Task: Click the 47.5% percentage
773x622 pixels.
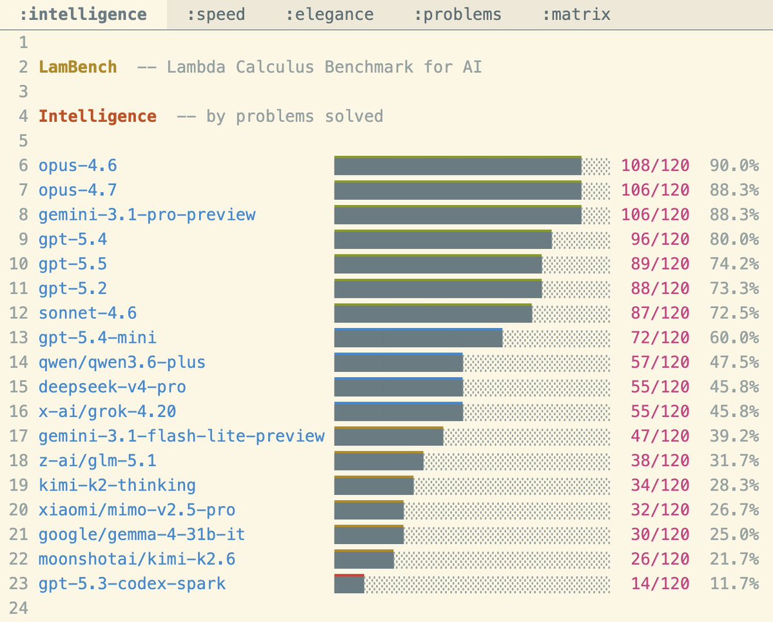Action: (734, 362)
